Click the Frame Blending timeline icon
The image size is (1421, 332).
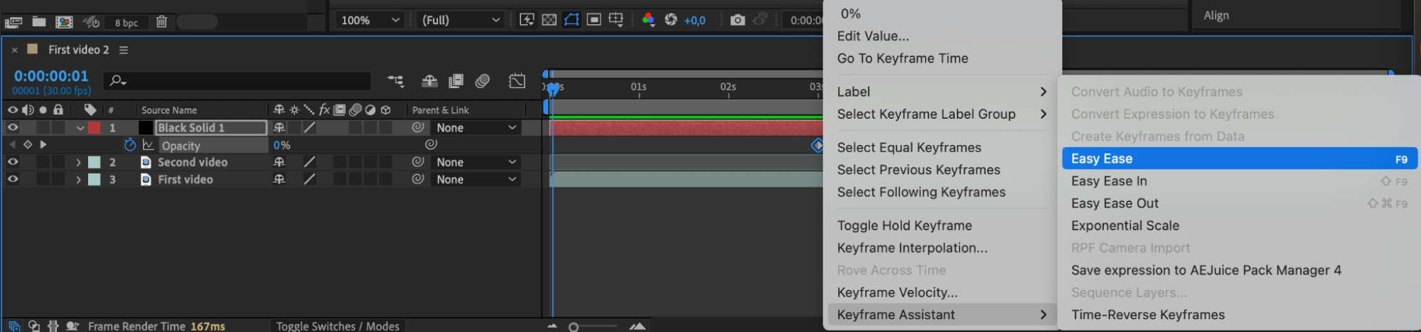pos(456,81)
